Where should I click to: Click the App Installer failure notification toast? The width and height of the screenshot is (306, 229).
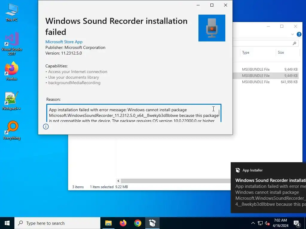[x=268, y=188]
